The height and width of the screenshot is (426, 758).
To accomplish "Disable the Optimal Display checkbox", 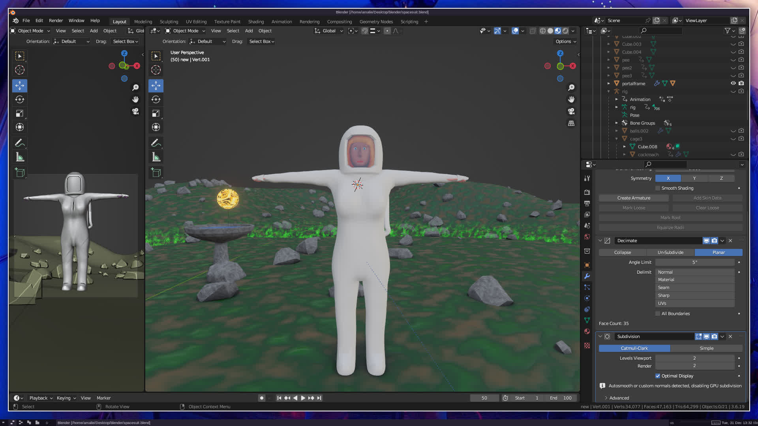I will point(658,376).
